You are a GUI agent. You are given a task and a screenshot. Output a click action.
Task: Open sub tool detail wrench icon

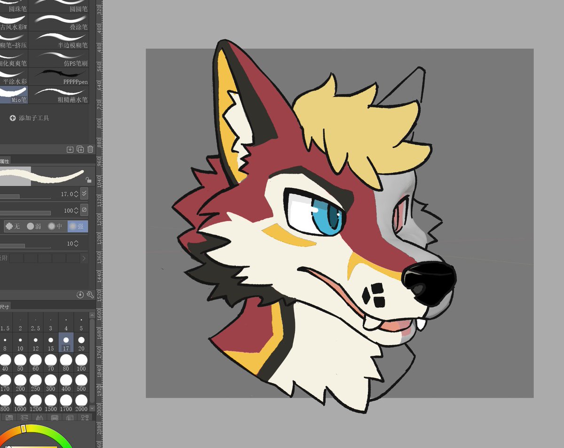point(90,295)
